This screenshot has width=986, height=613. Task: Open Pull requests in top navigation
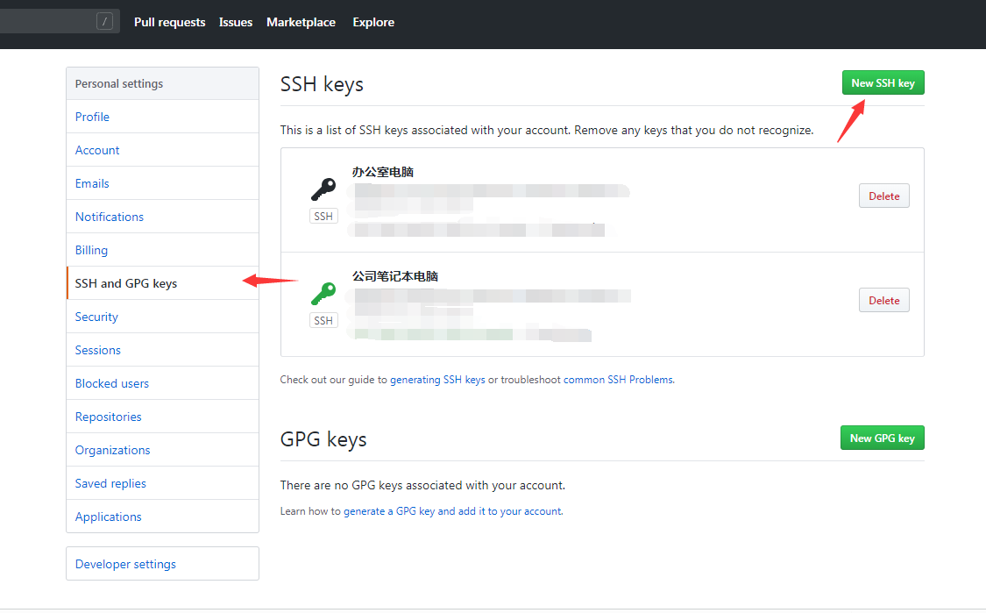[x=170, y=22]
